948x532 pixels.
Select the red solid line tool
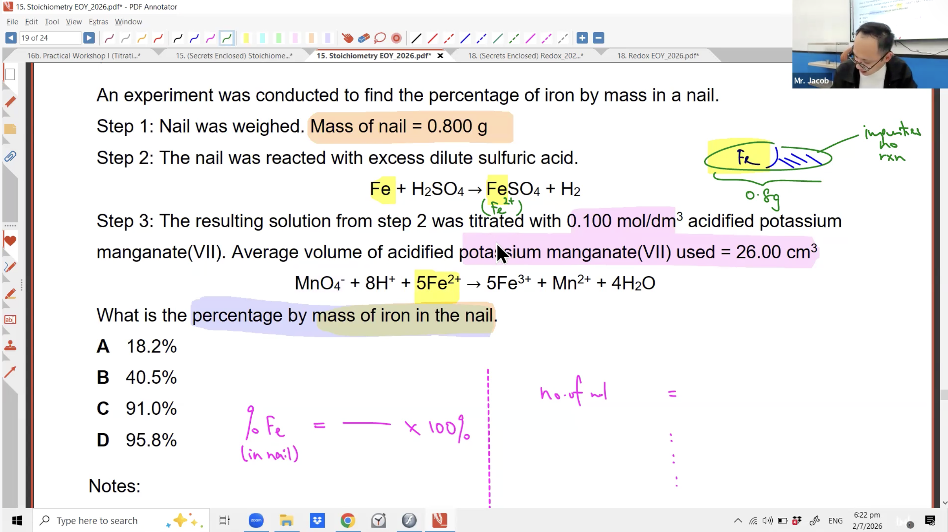pos(432,38)
